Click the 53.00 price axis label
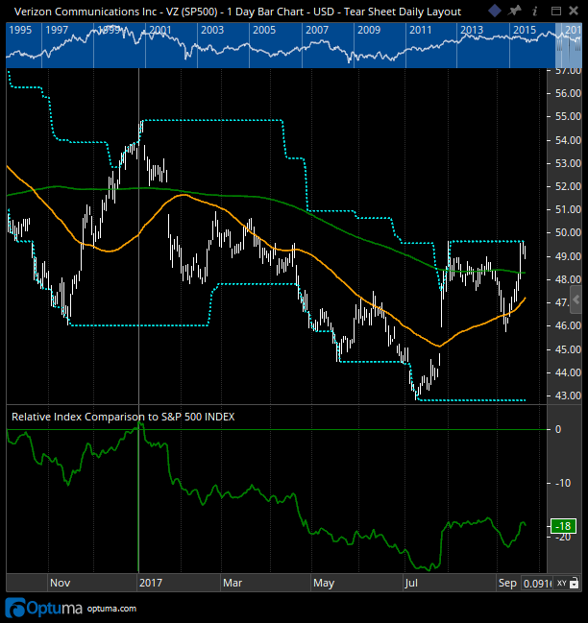 (x=568, y=163)
